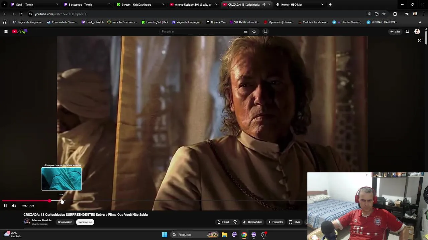
Task: Go to YouTube home via the logo
Action: (20, 31)
